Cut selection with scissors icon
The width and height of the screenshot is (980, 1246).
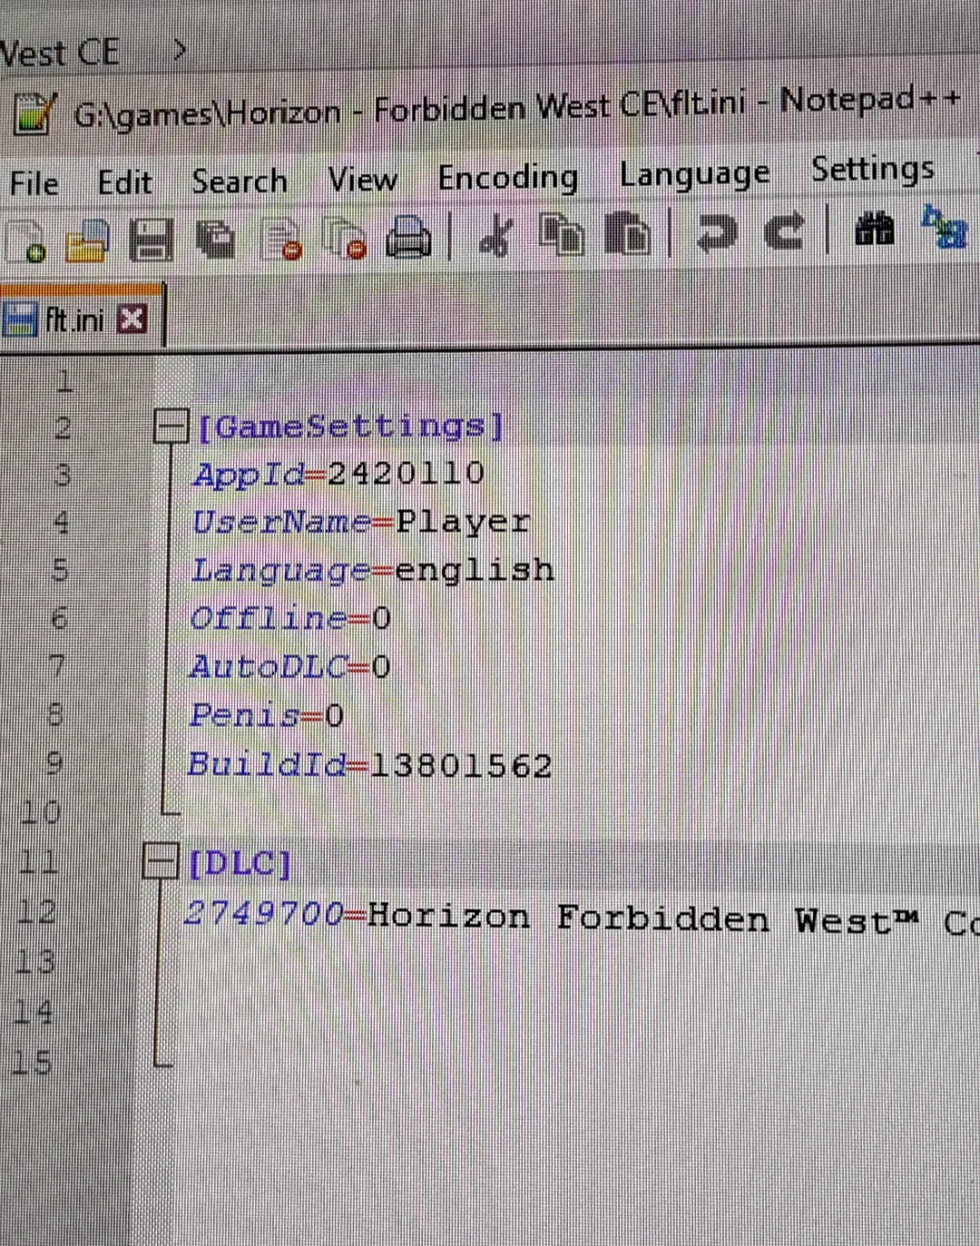[495, 235]
